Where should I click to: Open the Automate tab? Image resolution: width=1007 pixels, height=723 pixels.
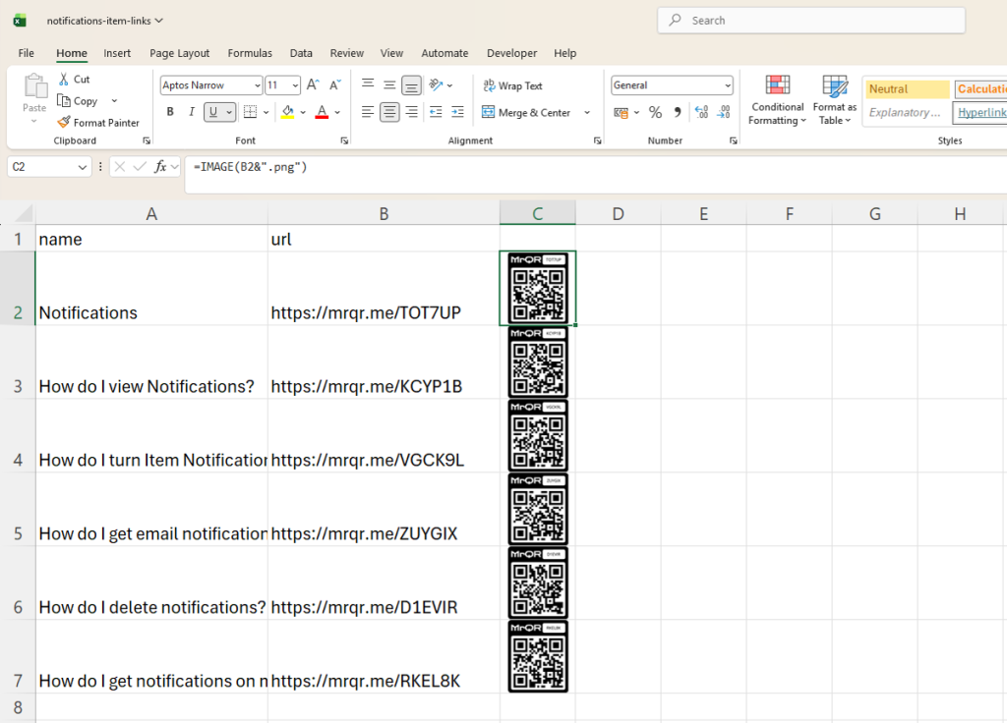444,53
